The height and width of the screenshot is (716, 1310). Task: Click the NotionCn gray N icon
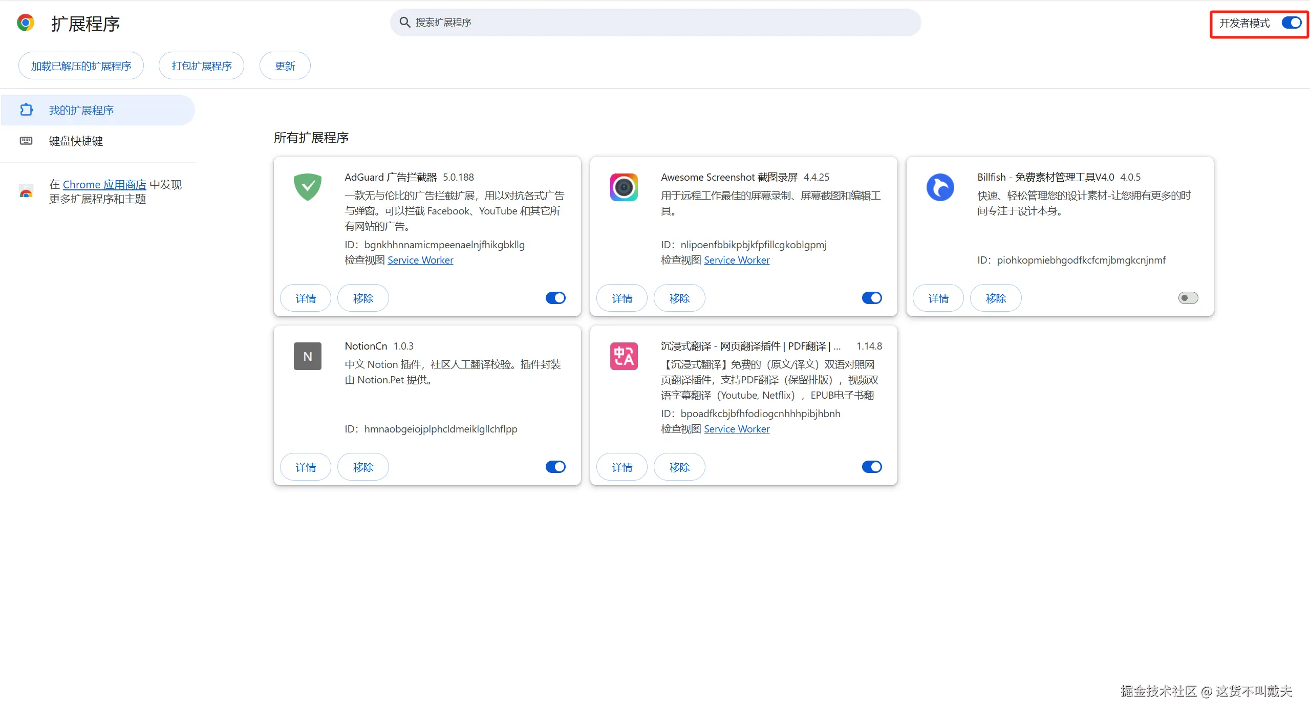(307, 356)
